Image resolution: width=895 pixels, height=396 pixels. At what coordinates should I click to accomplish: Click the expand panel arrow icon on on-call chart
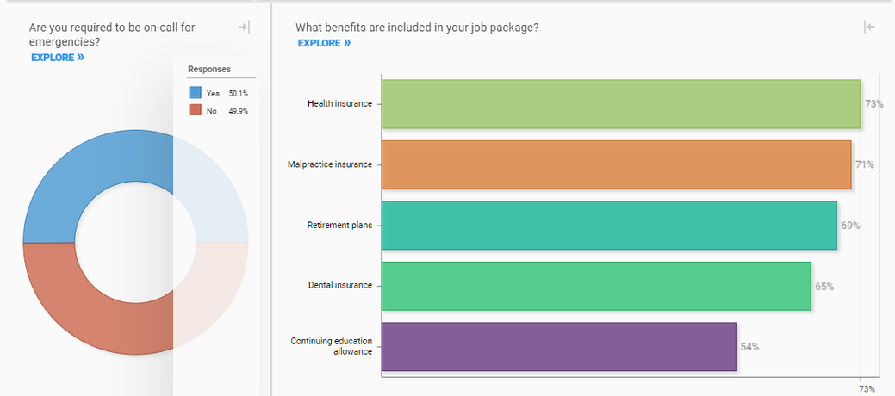pos(244,28)
